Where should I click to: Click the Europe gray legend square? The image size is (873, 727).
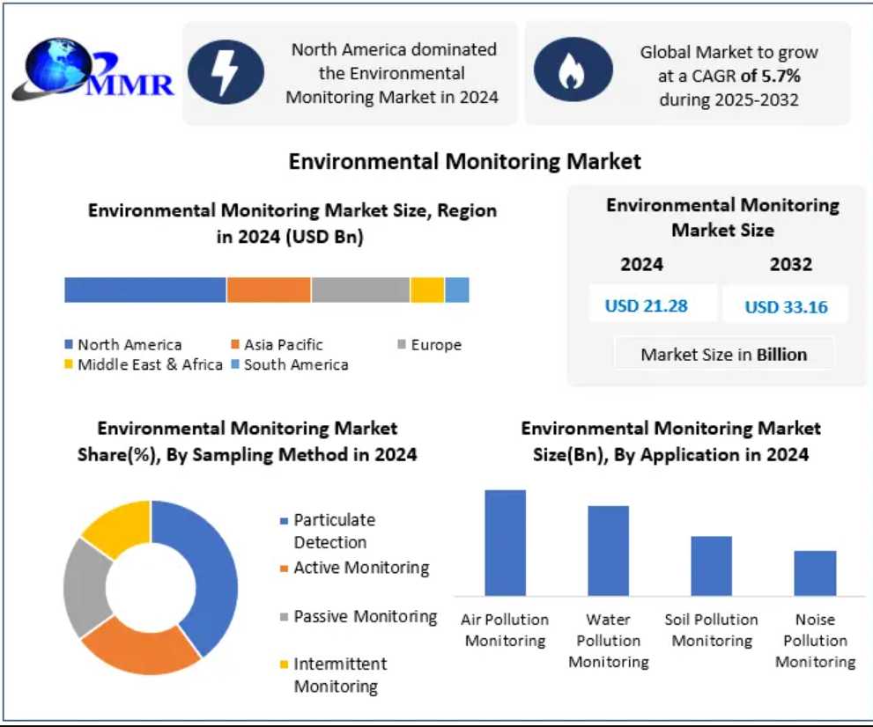point(402,345)
